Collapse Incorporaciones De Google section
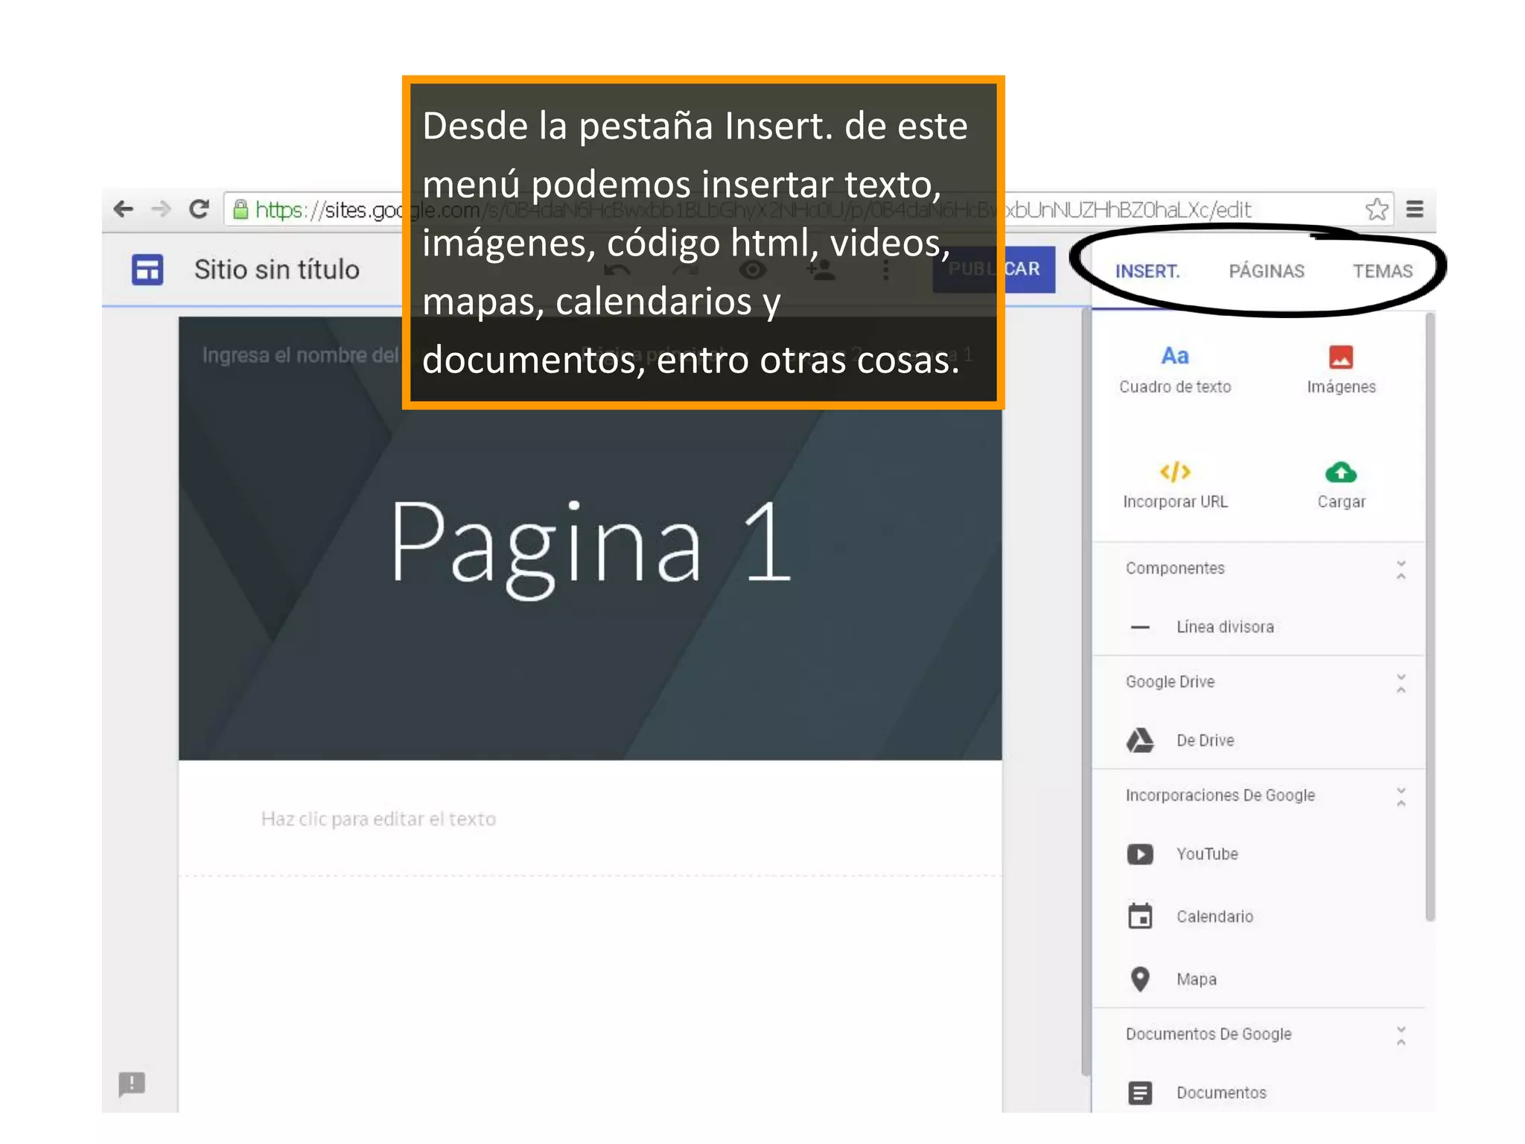Screen dimensions: 1525x1144 pos(1401,796)
